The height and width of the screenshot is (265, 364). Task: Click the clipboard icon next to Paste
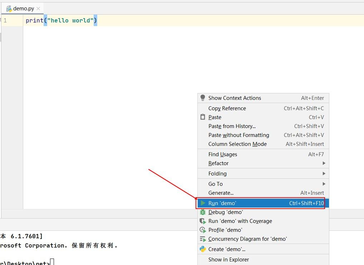(203, 117)
